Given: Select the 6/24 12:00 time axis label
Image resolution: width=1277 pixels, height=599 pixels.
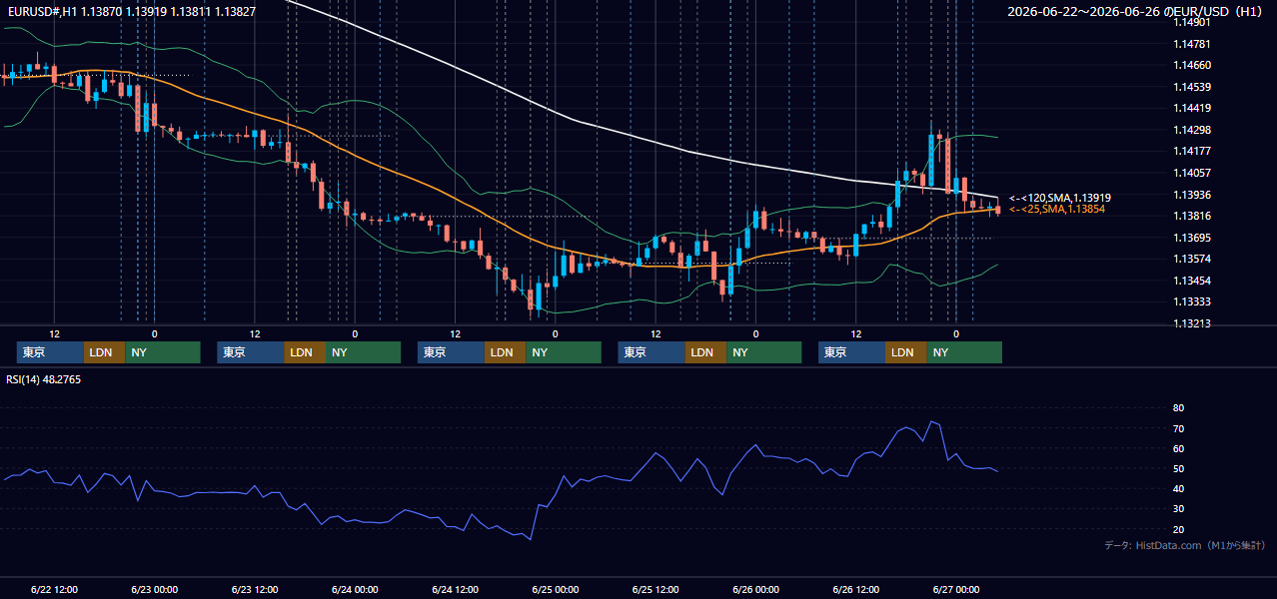Looking at the screenshot, I should tap(456, 590).
